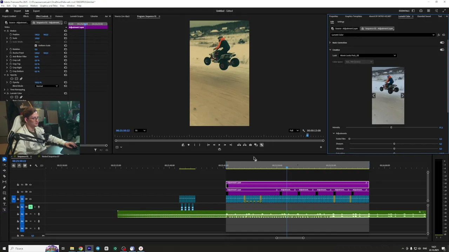Switch to the Essential Sound tab
Image resolution: width=449 pixels, height=252 pixels.
coord(424,16)
